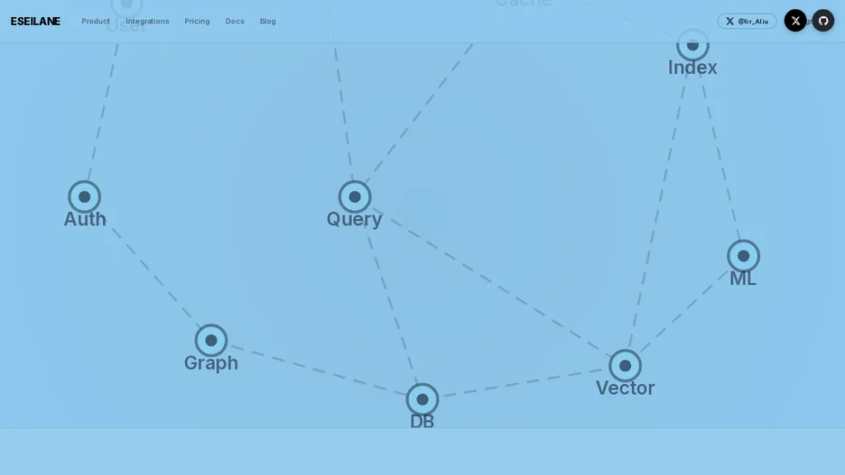The height and width of the screenshot is (475, 845).
Task: Open the Docs link
Action: pyautogui.click(x=235, y=21)
